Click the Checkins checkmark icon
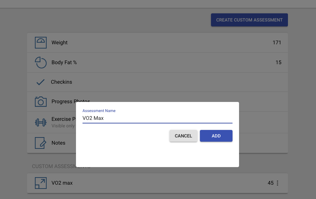The height and width of the screenshot is (199, 316). (40, 82)
